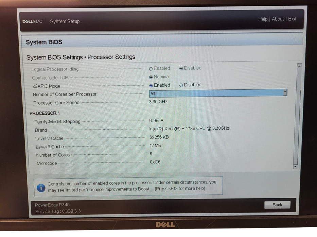317x237 pixels.
Task: Click the 'Logical Processor Idling' label
Action: click(55, 69)
